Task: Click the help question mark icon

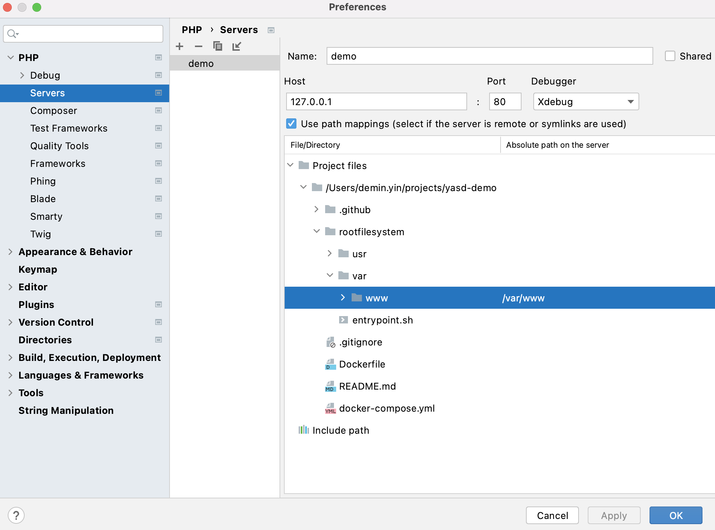Action: click(16, 515)
